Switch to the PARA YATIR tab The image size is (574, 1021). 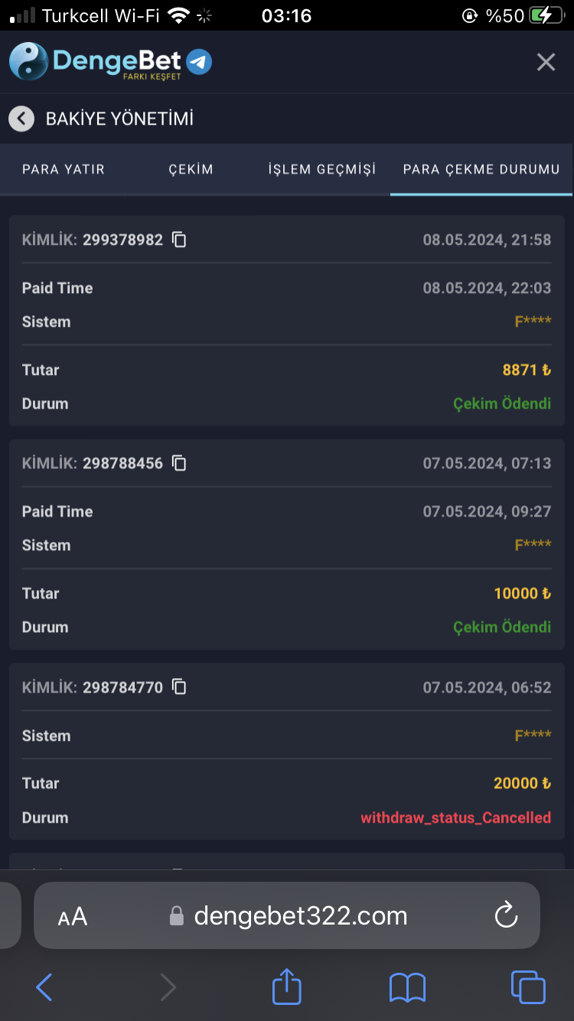tap(64, 169)
